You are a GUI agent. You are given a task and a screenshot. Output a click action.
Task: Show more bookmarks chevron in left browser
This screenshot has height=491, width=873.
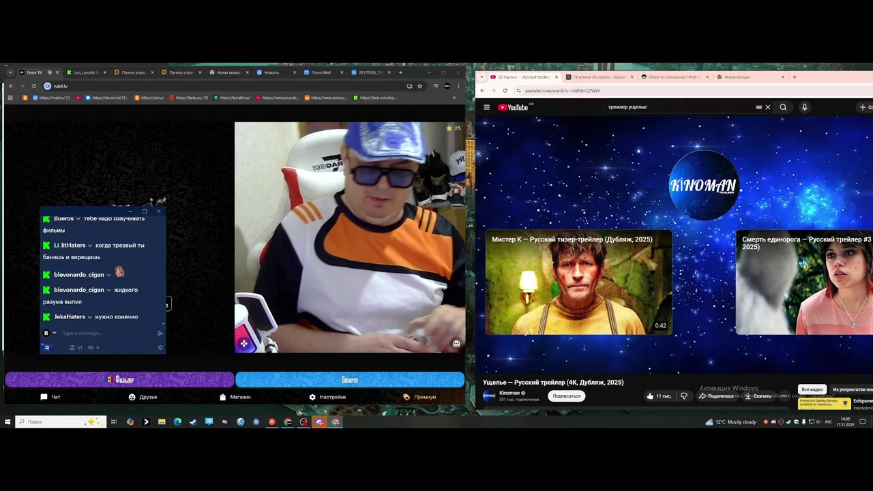click(454, 98)
